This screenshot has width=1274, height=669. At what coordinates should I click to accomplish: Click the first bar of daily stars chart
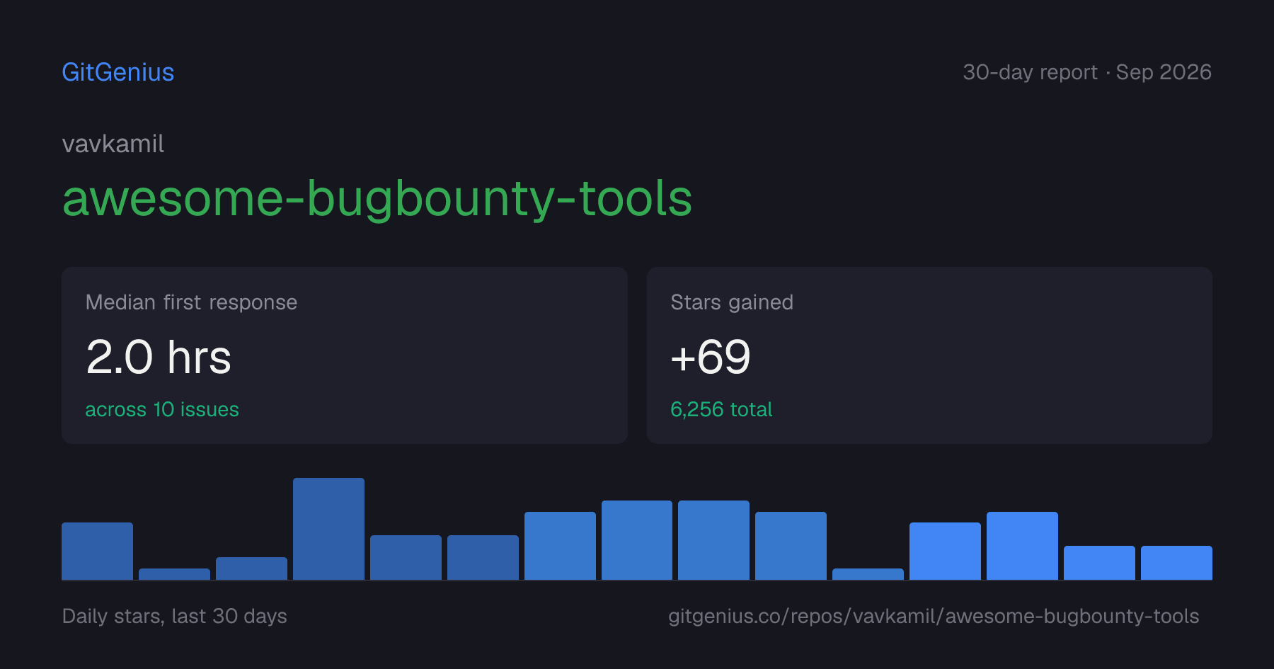(x=97, y=551)
